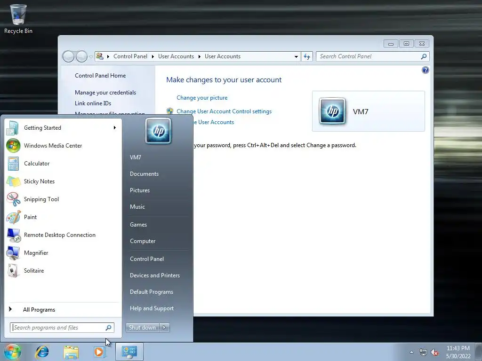Open Pictures from the Start menu
The width and height of the screenshot is (482, 361).
point(139,190)
